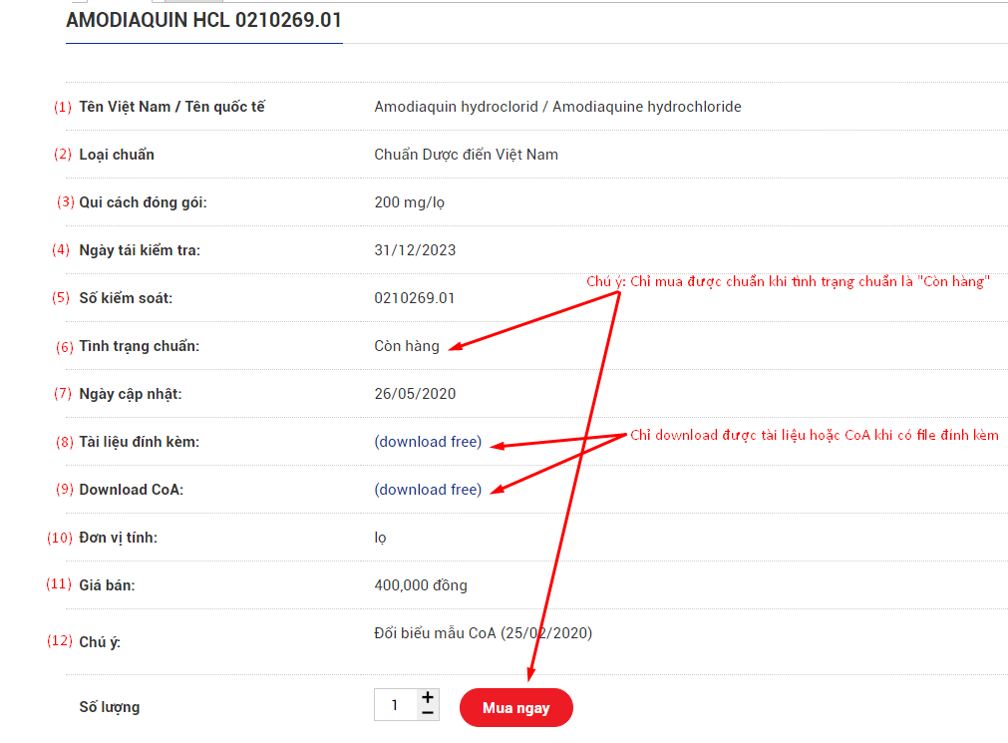Click the label Tài liệu đính kèm
The image size is (1008, 743).
[139, 442]
